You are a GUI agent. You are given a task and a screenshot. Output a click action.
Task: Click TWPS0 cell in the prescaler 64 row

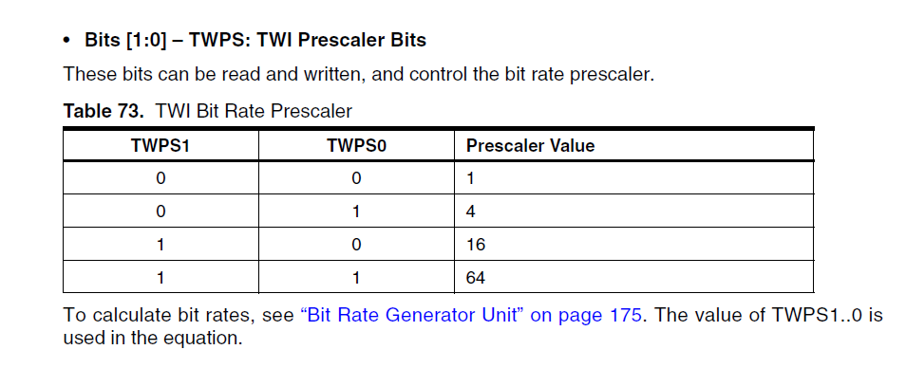pyautogui.click(x=356, y=277)
